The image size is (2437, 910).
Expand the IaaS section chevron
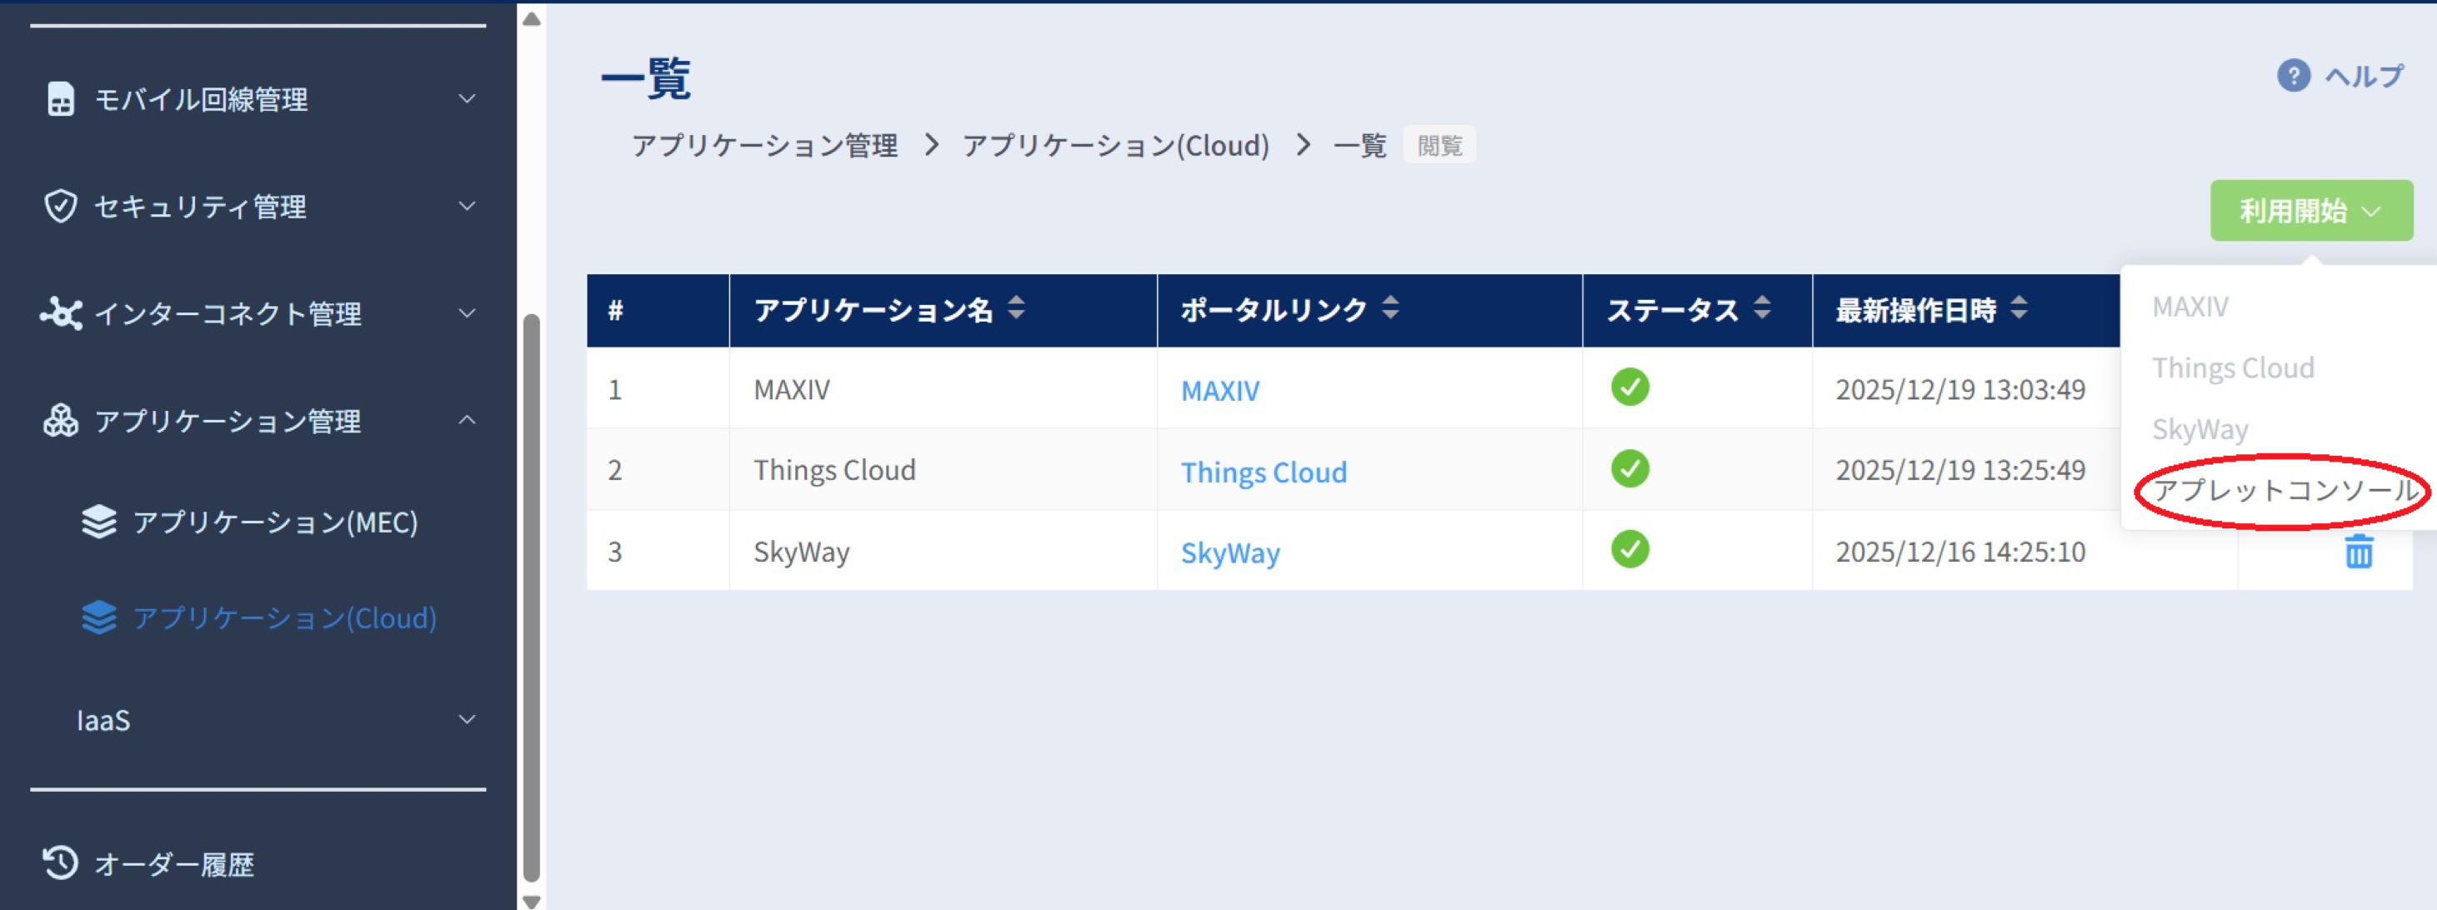(x=468, y=719)
